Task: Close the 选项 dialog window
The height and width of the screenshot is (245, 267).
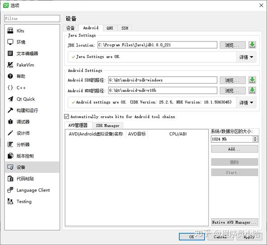Action: tap(261, 5)
